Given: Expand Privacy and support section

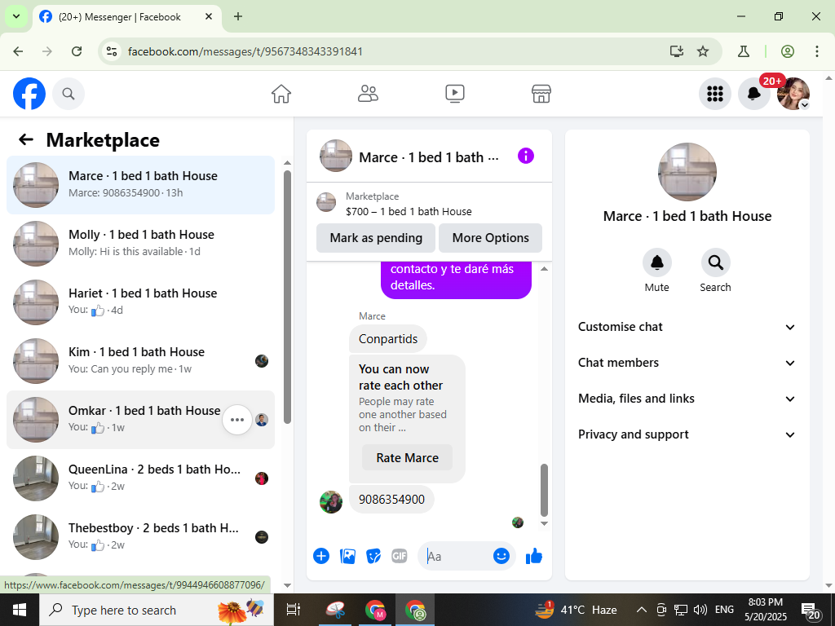Looking at the screenshot, I should point(687,434).
